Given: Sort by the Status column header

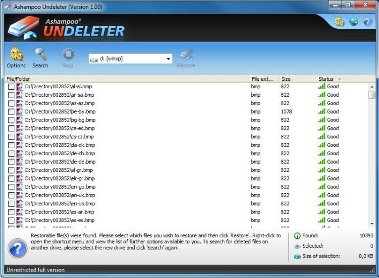Looking at the screenshot, I should pyautogui.click(x=339, y=79).
